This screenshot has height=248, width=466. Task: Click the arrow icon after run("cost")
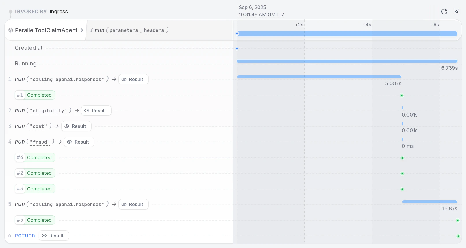(x=57, y=126)
